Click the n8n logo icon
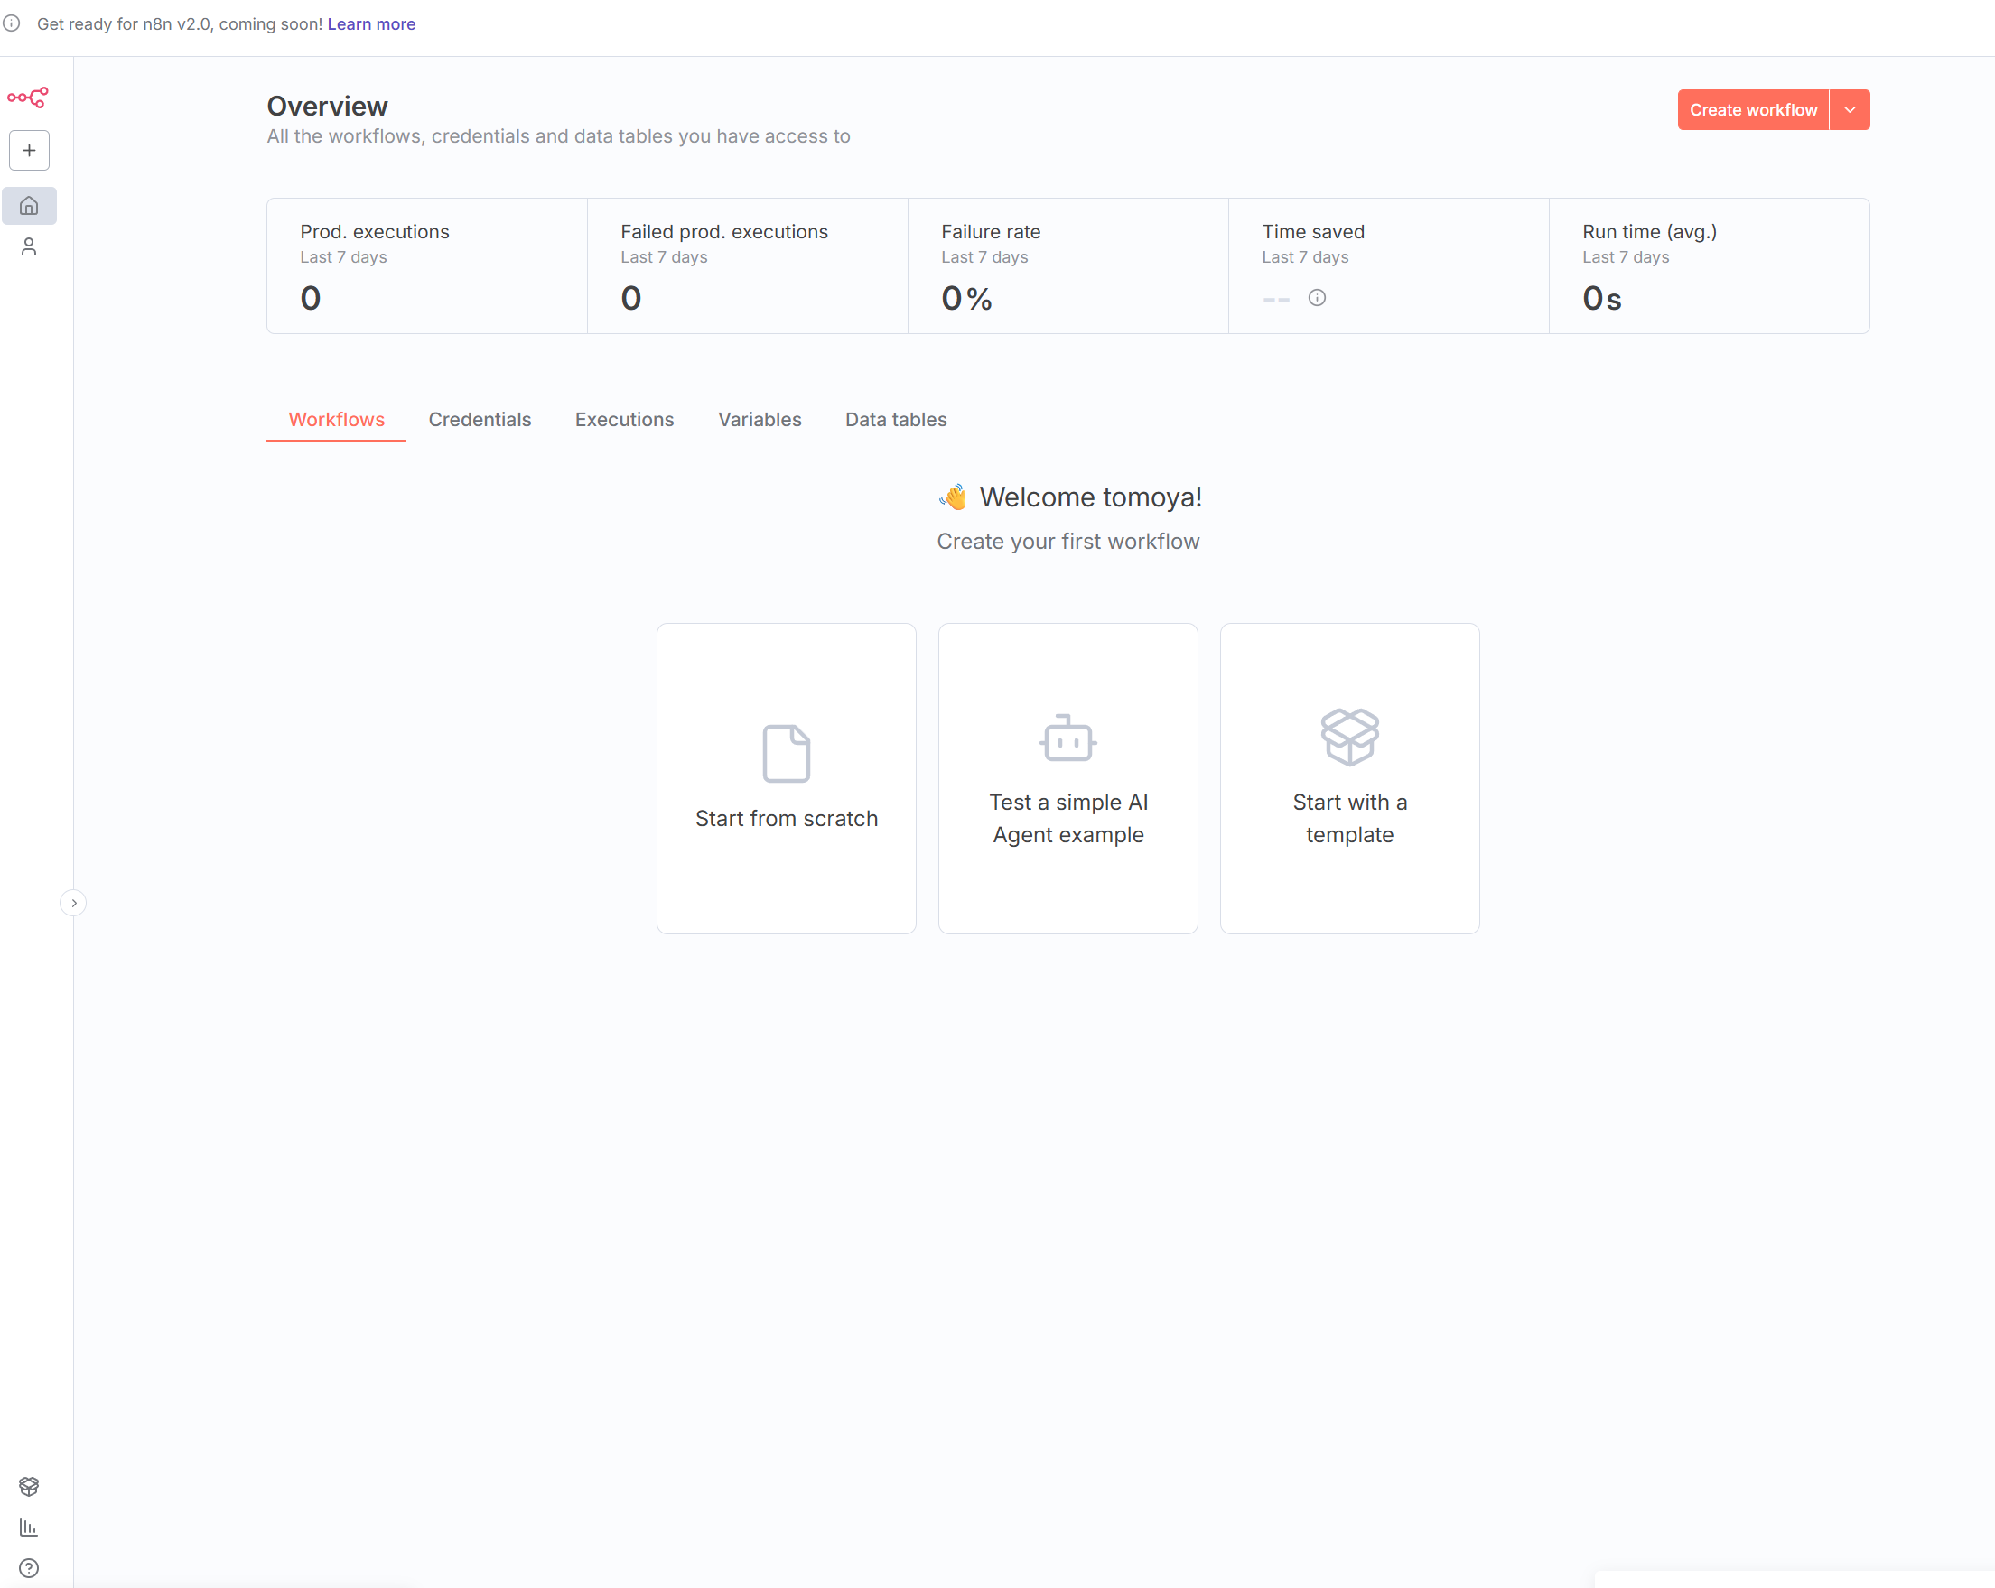The image size is (1995, 1588). (28, 98)
